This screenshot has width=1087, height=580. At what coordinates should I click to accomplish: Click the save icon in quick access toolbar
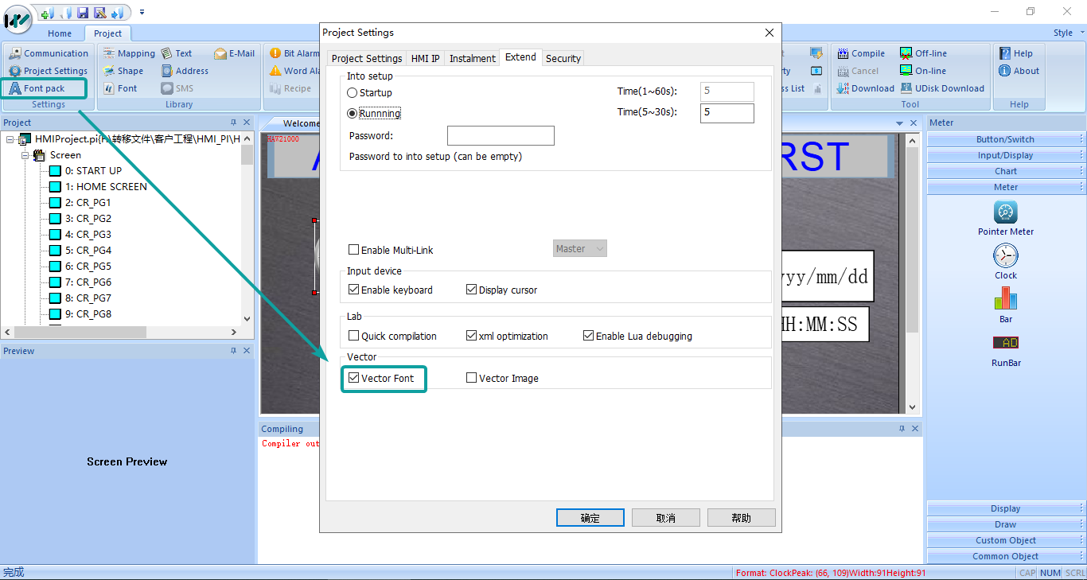pyautogui.click(x=83, y=12)
